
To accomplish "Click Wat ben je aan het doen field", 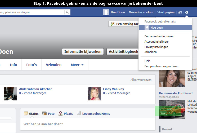I will [x=88, y=124].
